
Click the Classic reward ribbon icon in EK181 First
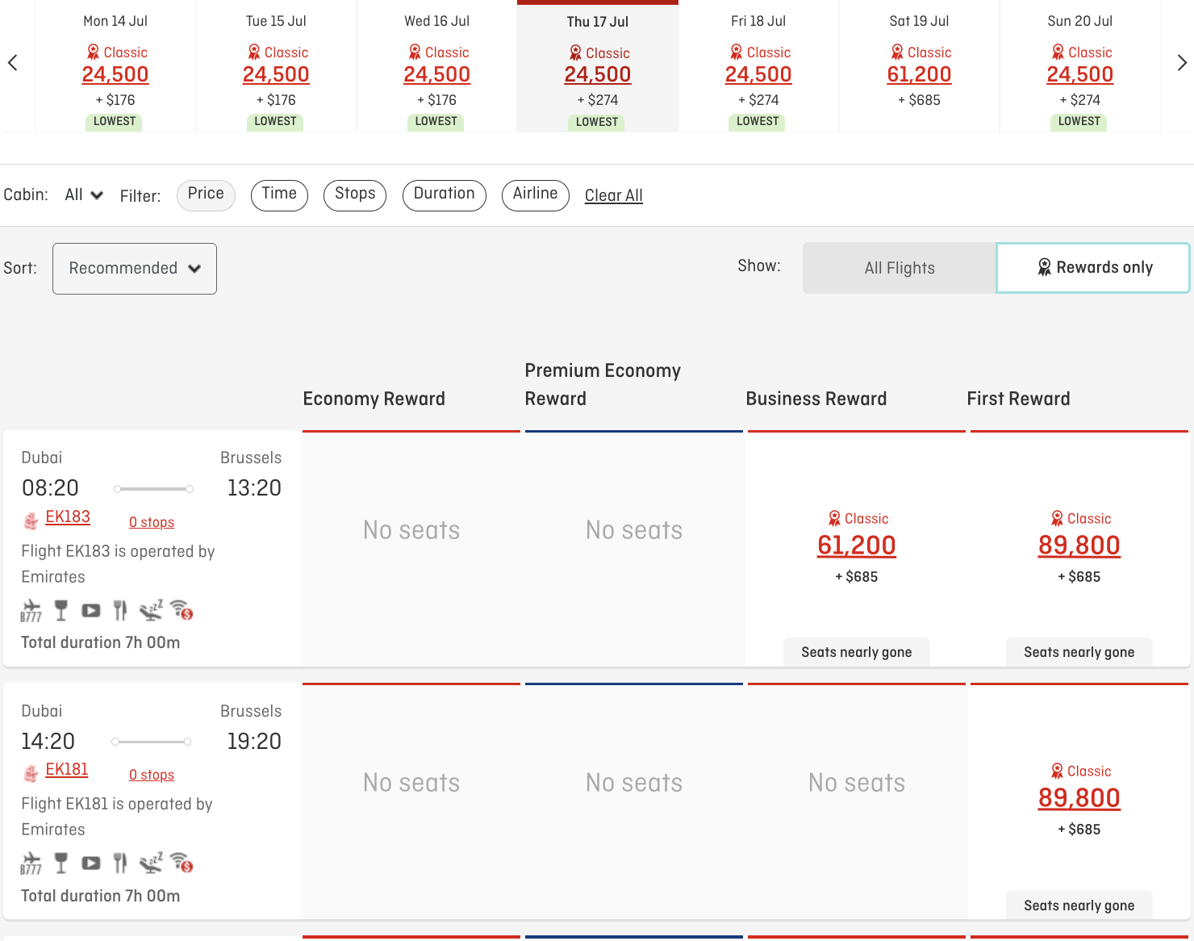tap(1057, 772)
